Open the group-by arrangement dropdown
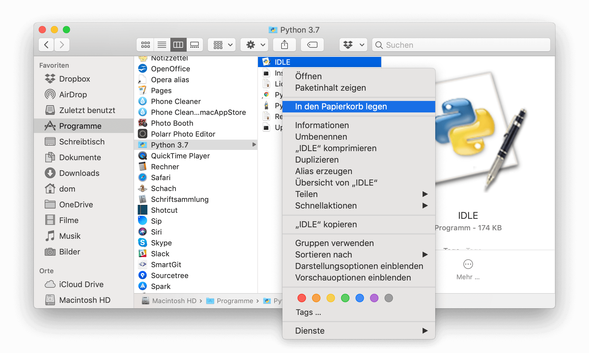Viewport: 589px width, 353px height. pyautogui.click(x=223, y=45)
